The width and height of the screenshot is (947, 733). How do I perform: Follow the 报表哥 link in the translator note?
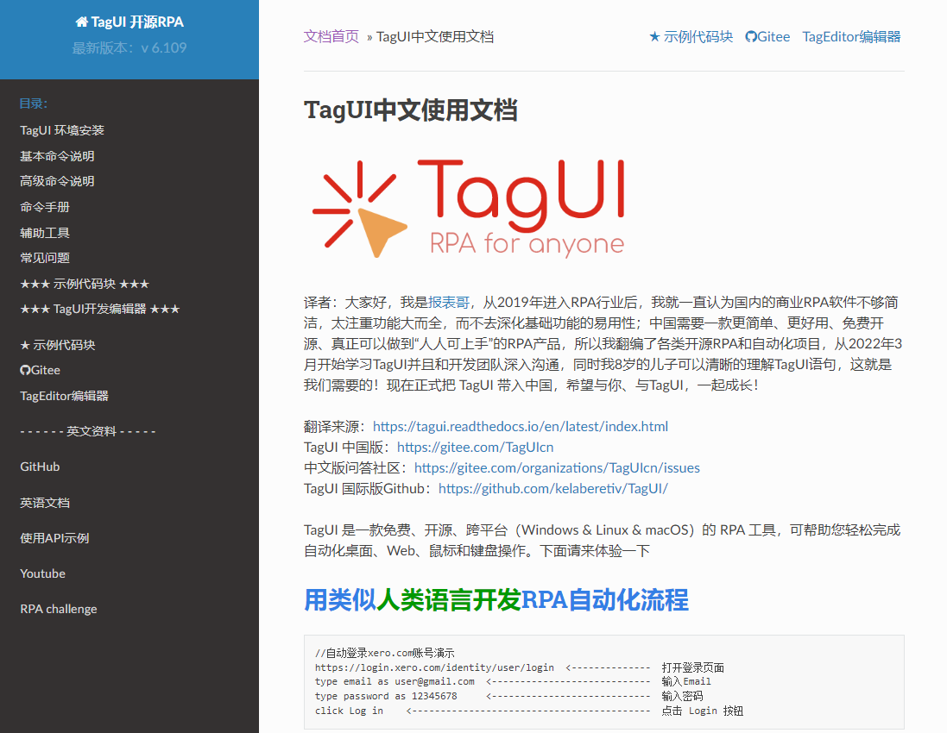449,302
